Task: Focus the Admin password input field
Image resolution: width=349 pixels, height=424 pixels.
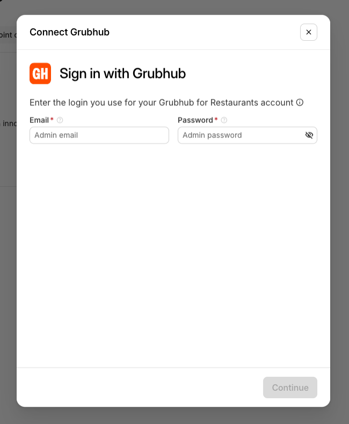Action: pos(241,135)
